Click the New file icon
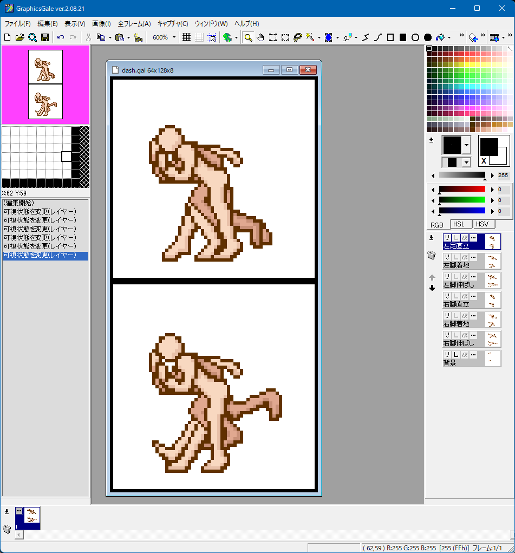 8,37
